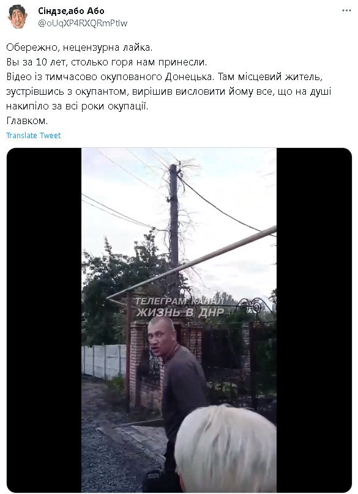Play the embedded video of the man

179,320
